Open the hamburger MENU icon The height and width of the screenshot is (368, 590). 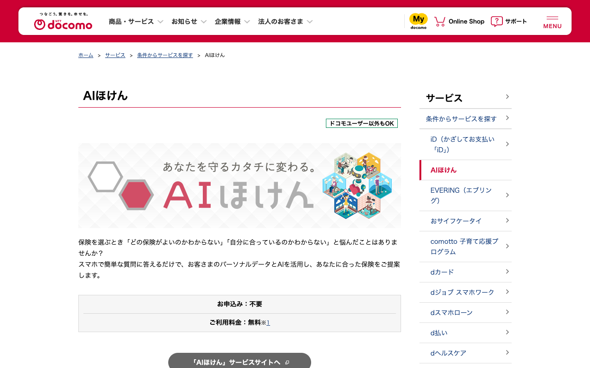pyautogui.click(x=552, y=22)
